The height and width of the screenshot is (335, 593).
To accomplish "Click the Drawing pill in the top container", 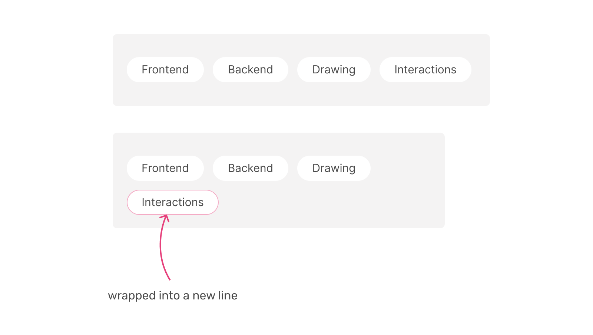I will 334,70.
